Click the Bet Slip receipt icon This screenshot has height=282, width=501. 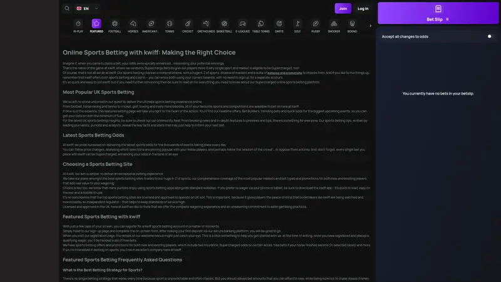pos(438,9)
